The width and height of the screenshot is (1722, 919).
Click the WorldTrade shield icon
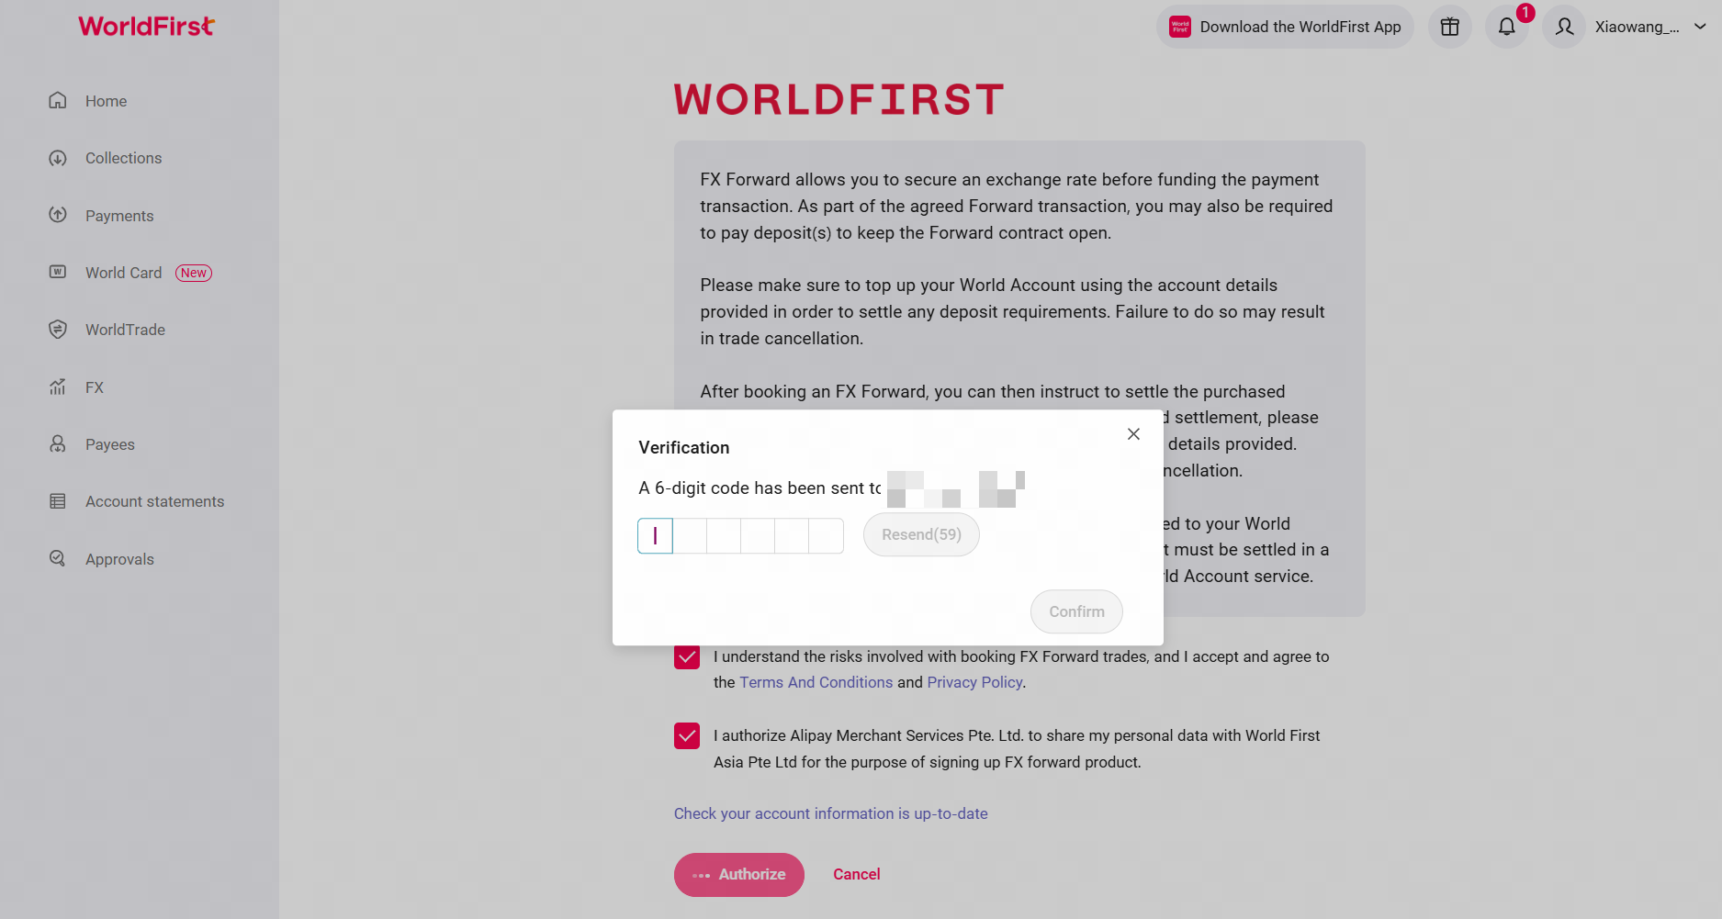pyautogui.click(x=58, y=330)
